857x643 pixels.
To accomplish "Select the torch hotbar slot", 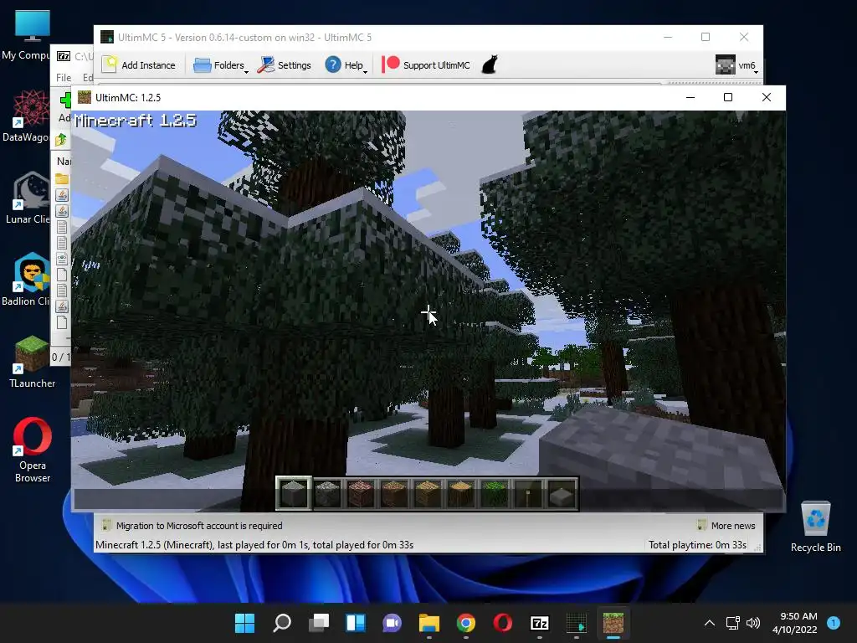I will [528, 494].
